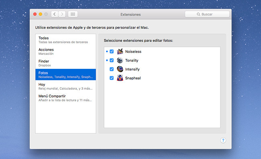Image resolution: width=261 pixels, height=159 pixels.
Task: Select the Todas category in sidebar
Action: (65, 40)
